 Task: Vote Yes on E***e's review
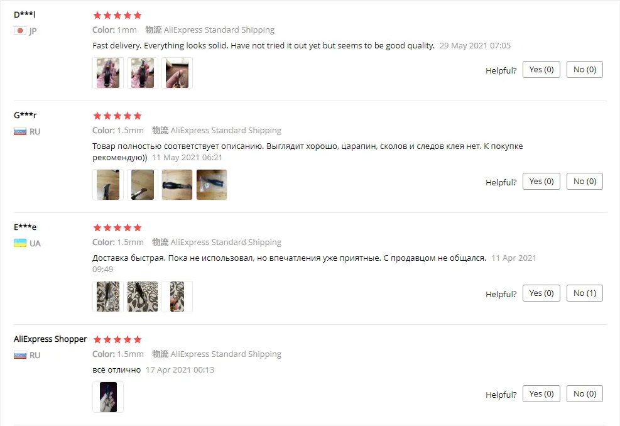(541, 293)
